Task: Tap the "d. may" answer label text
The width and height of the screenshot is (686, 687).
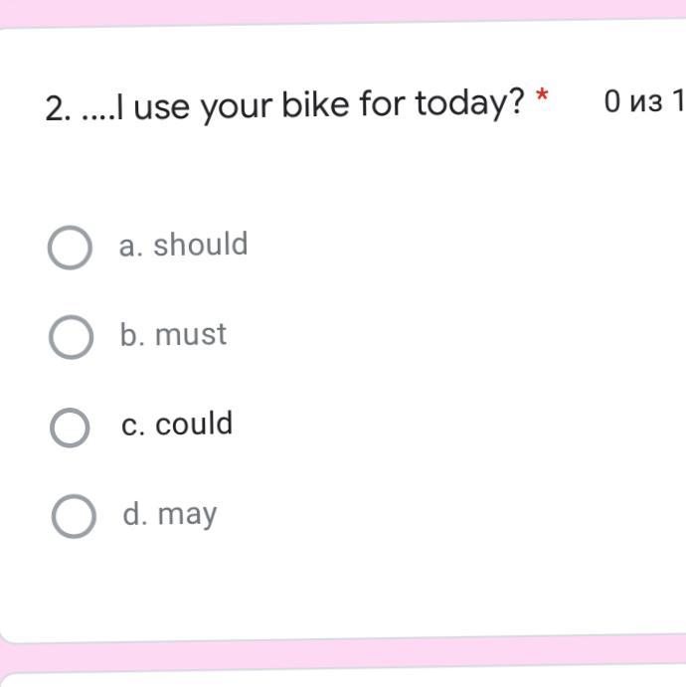Action: click(169, 515)
